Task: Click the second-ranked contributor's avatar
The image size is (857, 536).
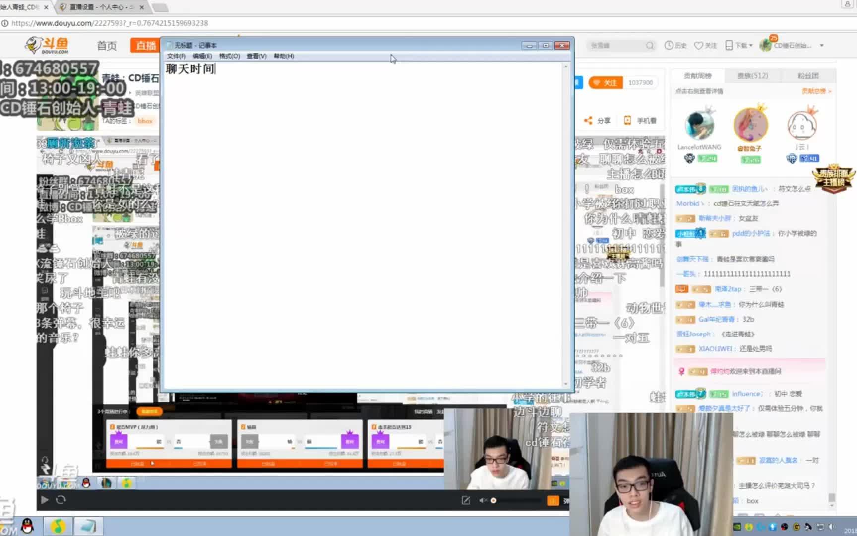Action: click(750, 125)
